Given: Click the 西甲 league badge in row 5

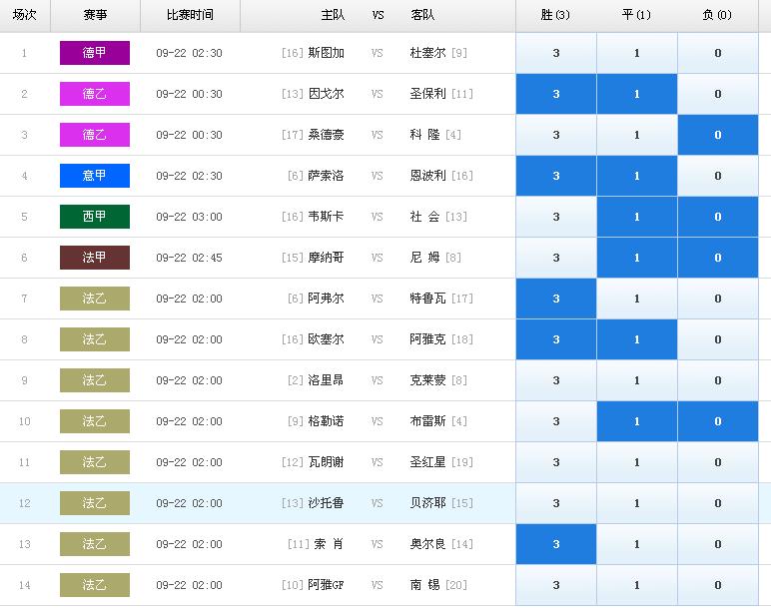Looking at the screenshot, I should pos(95,217).
